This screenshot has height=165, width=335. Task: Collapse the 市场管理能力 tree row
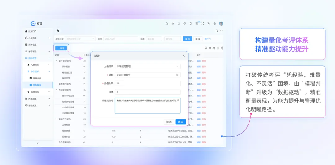(56, 90)
